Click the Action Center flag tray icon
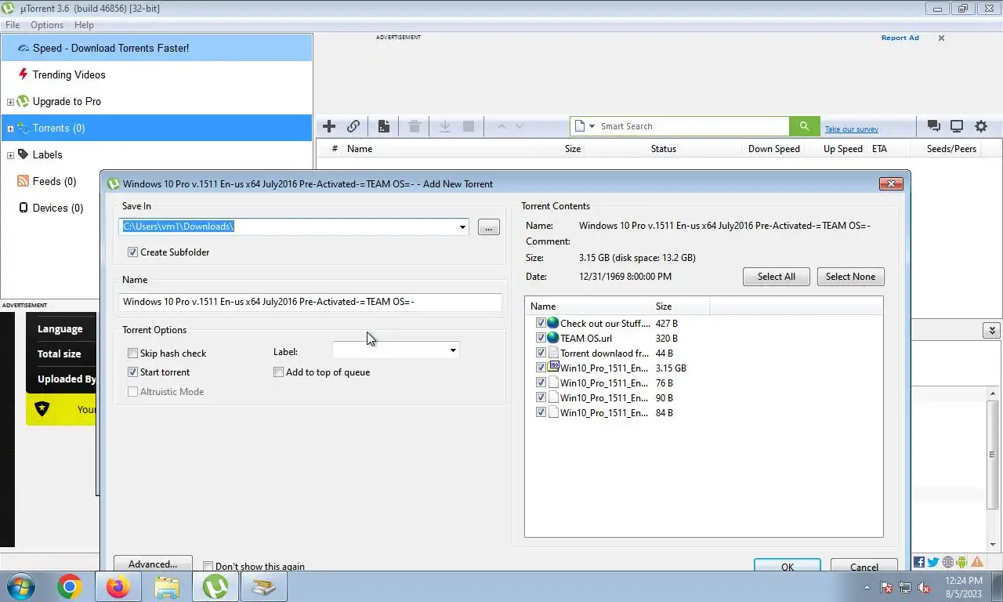Viewport: 1003px width, 602px height. click(x=887, y=587)
